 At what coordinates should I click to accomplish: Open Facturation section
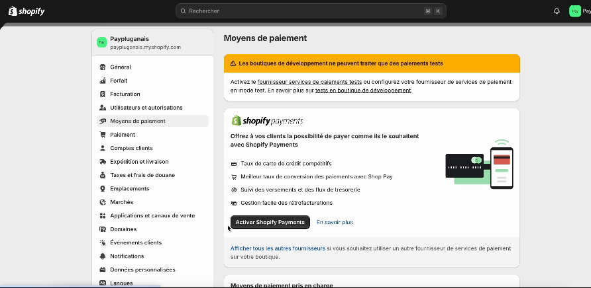pyautogui.click(x=152, y=94)
